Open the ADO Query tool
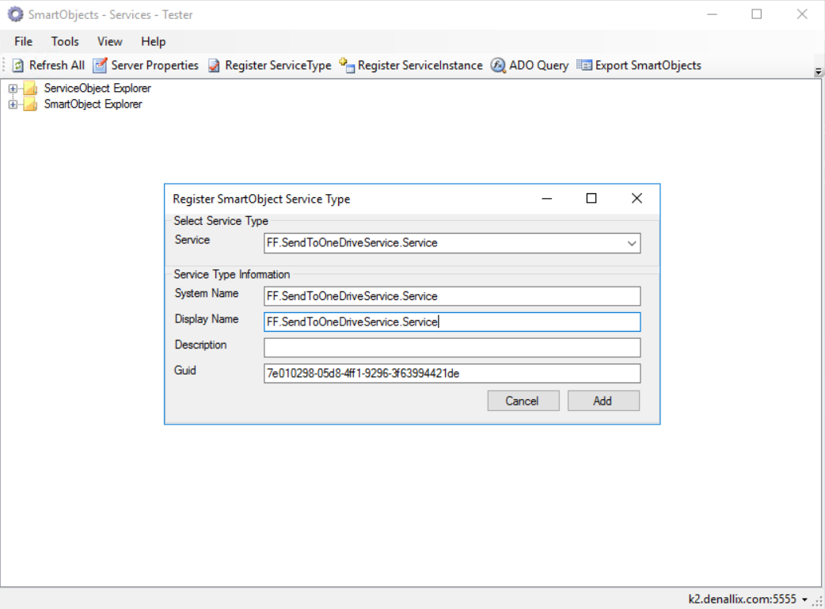825x609 pixels. [x=498, y=66]
